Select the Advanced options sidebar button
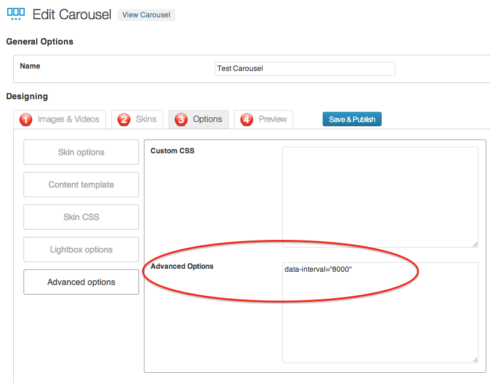This screenshot has height=383, width=490. click(81, 282)
